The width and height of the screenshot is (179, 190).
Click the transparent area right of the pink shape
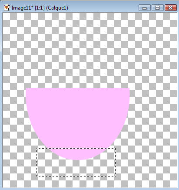[153, 116]
